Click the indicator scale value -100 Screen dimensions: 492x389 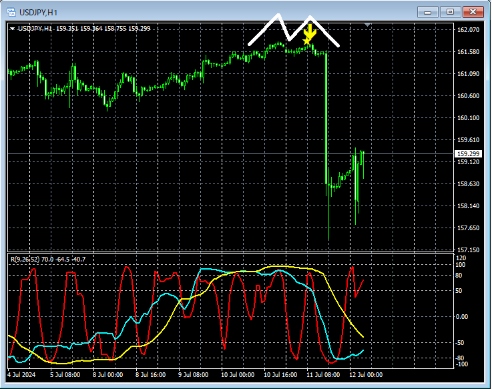pyautogui.click(x=461, y=364)
